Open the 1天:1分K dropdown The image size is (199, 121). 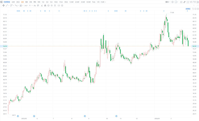(x=101, y=2)
